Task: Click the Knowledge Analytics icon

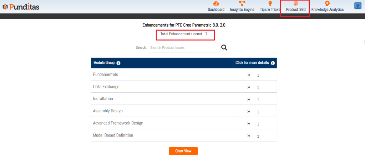Action: (x=327, y=4)
